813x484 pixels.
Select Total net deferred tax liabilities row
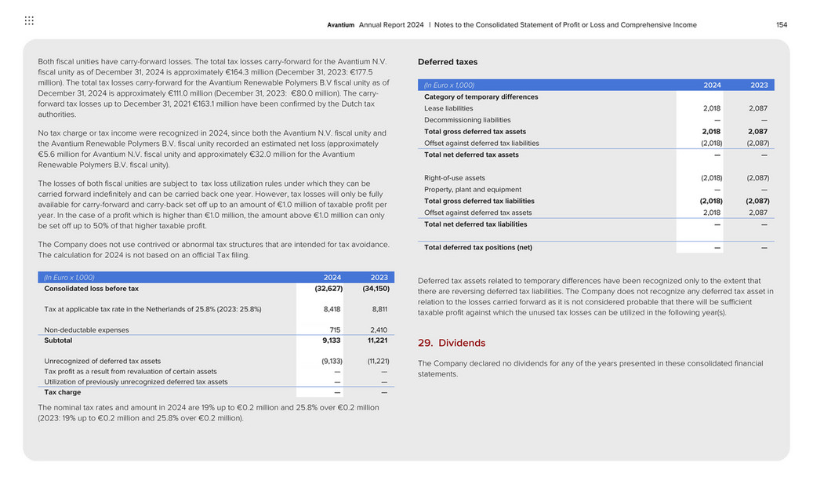[597, 224]
